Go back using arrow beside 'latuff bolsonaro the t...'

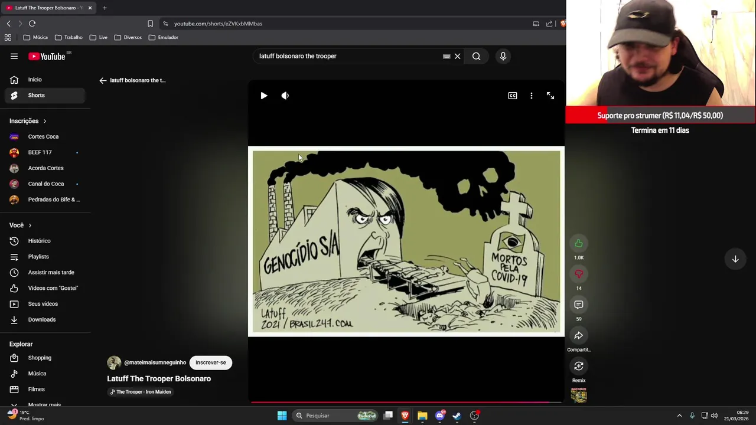[x=103, y=80]
